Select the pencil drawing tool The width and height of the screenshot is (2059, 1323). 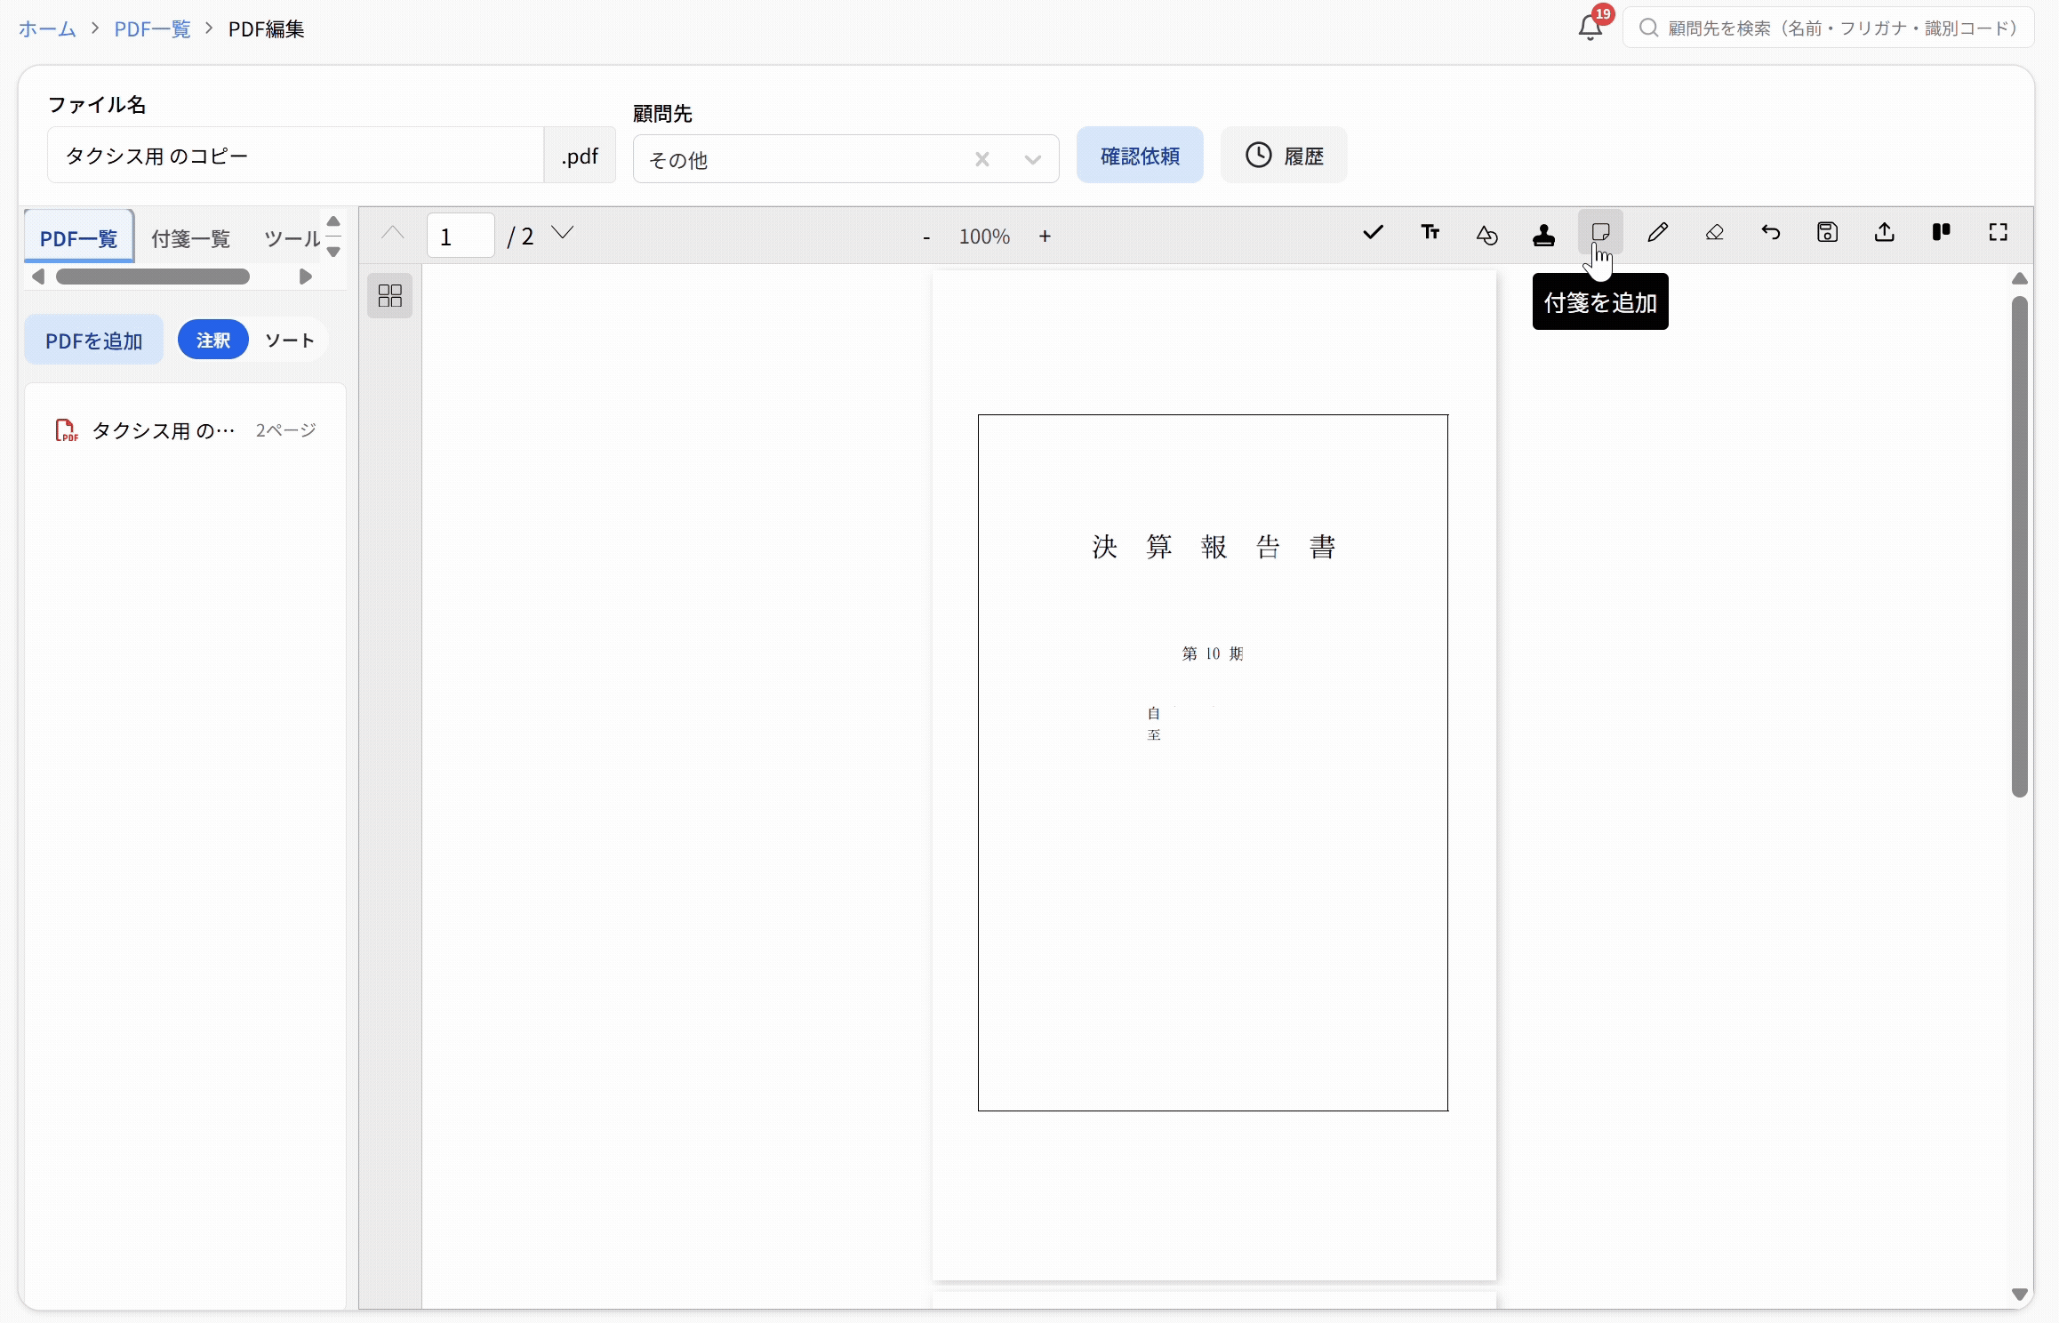(1657, 233)
